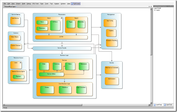Open the Build menu
The image size is (177, 112).
pyautogui.click(x=24, y=4)
